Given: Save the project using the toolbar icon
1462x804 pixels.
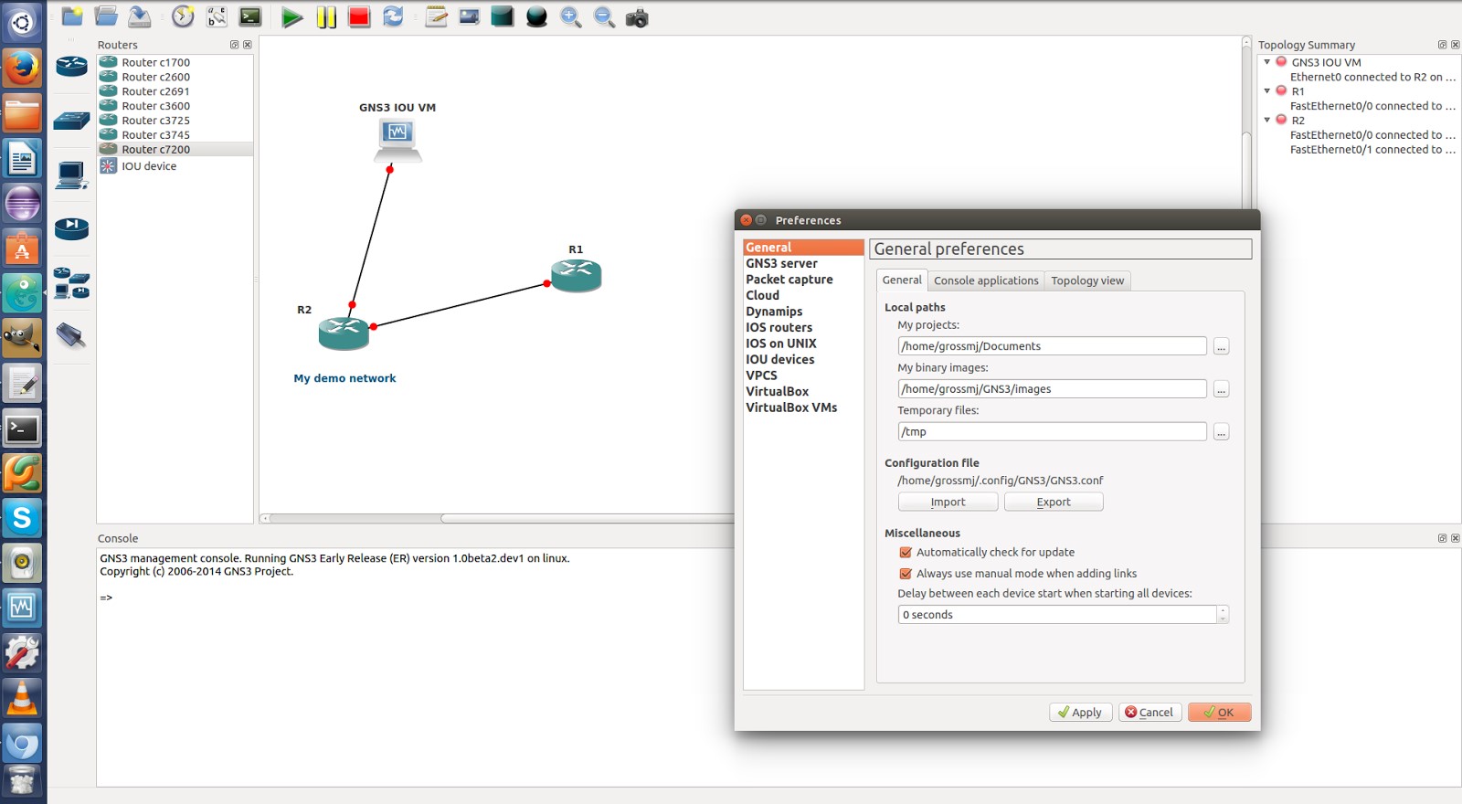Looking at the screenshot, I should [140, 16].
